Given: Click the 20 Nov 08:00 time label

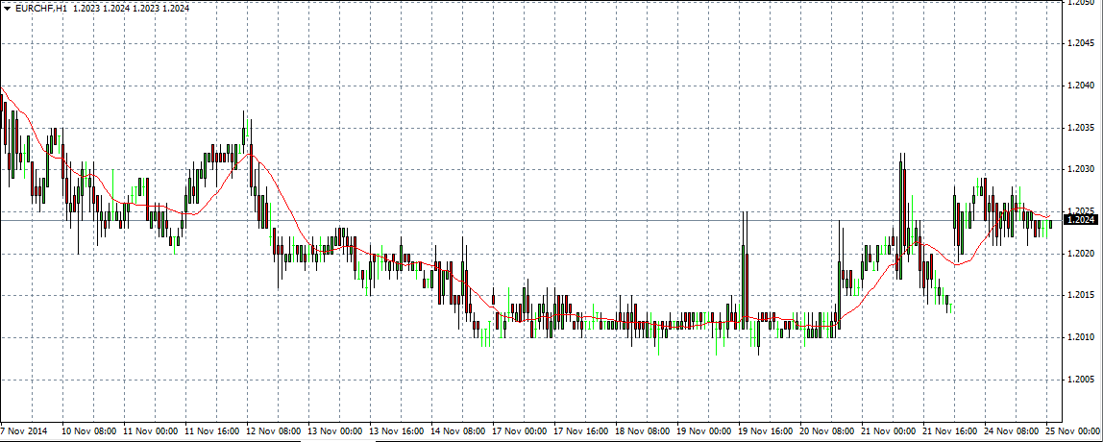Looking at the screenshot, I should (x=826, y=430).
